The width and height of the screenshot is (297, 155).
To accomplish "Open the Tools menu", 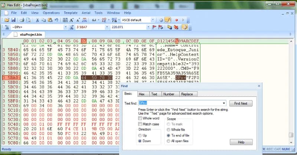I will click(98, 13).
